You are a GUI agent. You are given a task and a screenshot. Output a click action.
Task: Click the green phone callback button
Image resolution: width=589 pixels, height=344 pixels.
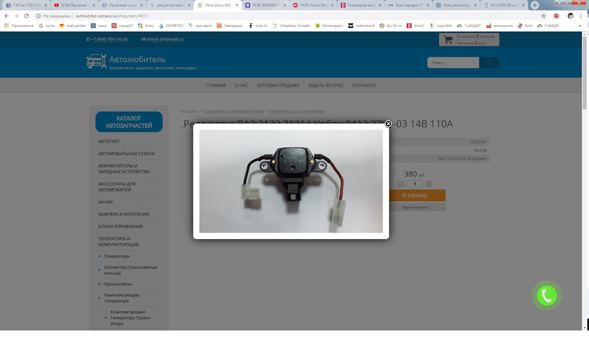coord(547,296)
